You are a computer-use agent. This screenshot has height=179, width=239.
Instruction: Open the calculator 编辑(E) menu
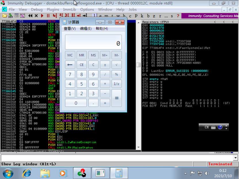tap(86, 29)
